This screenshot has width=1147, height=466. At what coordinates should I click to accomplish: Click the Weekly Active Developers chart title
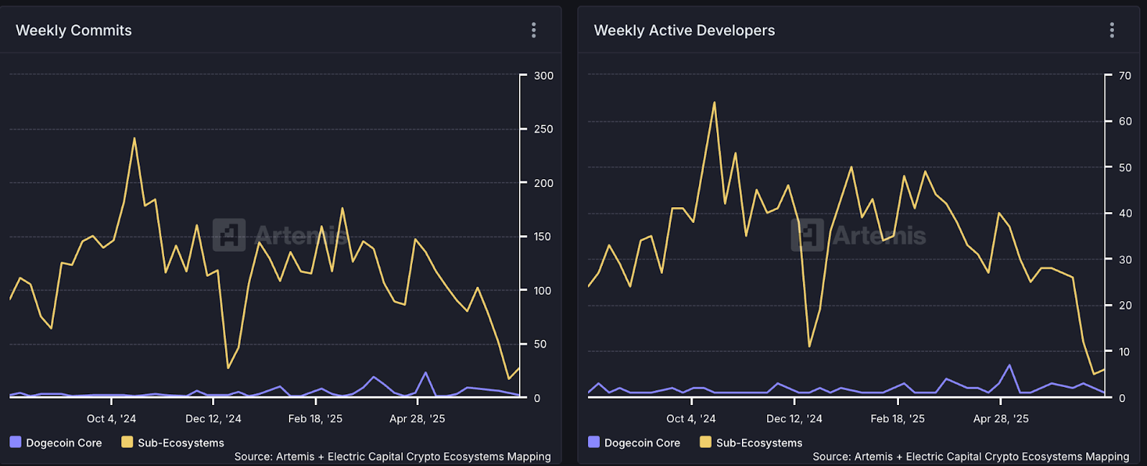tap(685, 30)
